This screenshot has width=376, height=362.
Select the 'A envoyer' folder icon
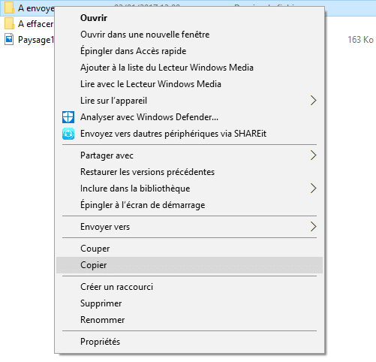pos(9,8)
